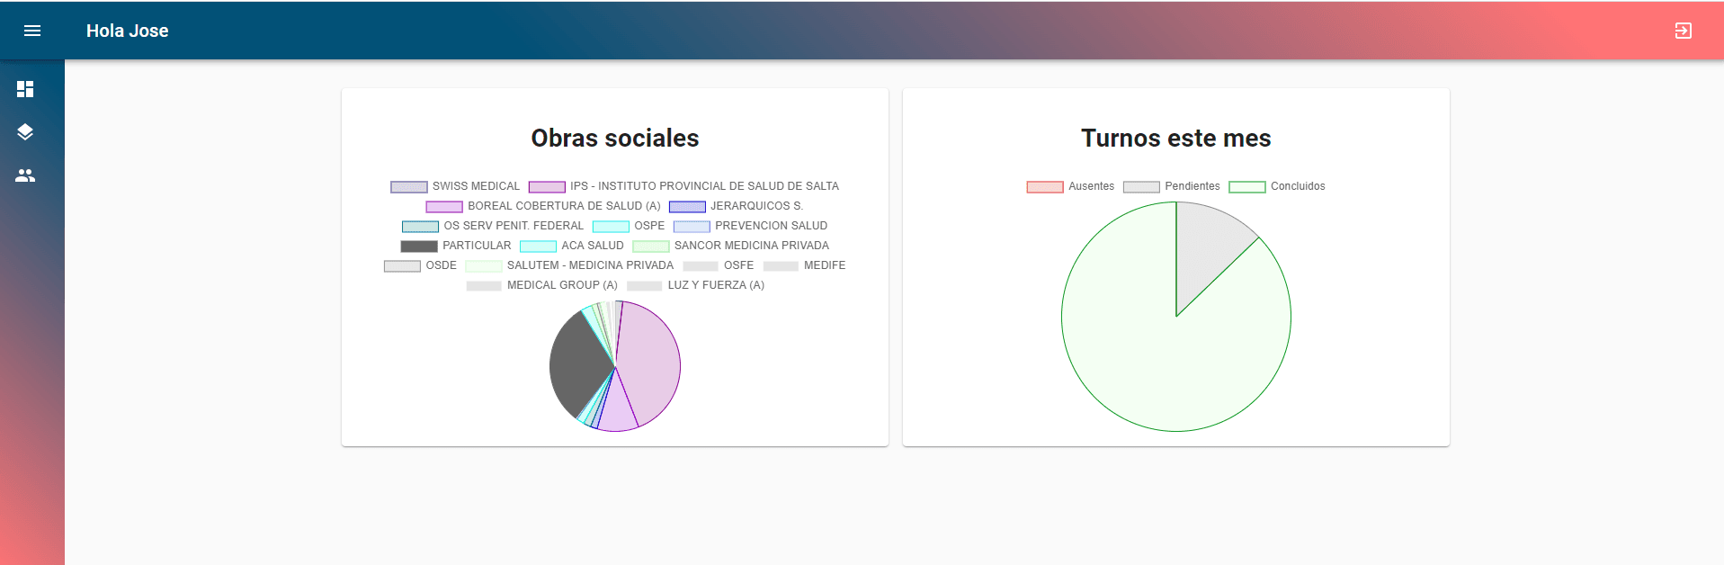Open the layers icon in sidebar

click(25, 132)
